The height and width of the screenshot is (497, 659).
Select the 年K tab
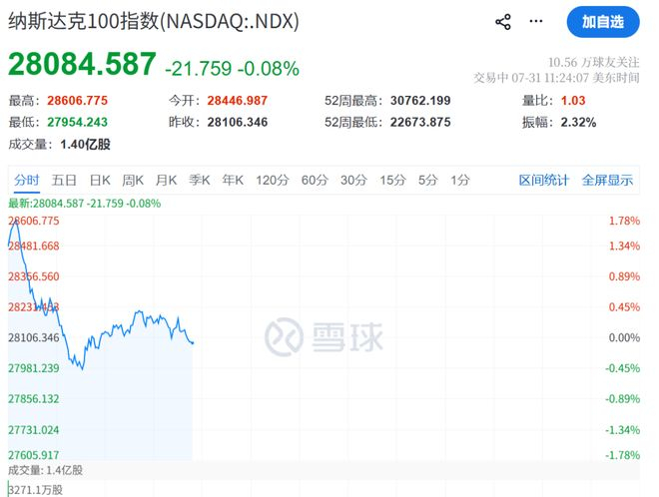click(x=233, y=181)
